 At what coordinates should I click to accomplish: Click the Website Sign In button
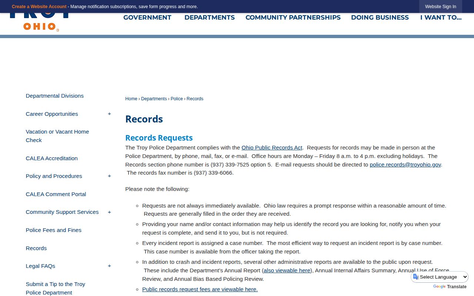click(441, 7)
